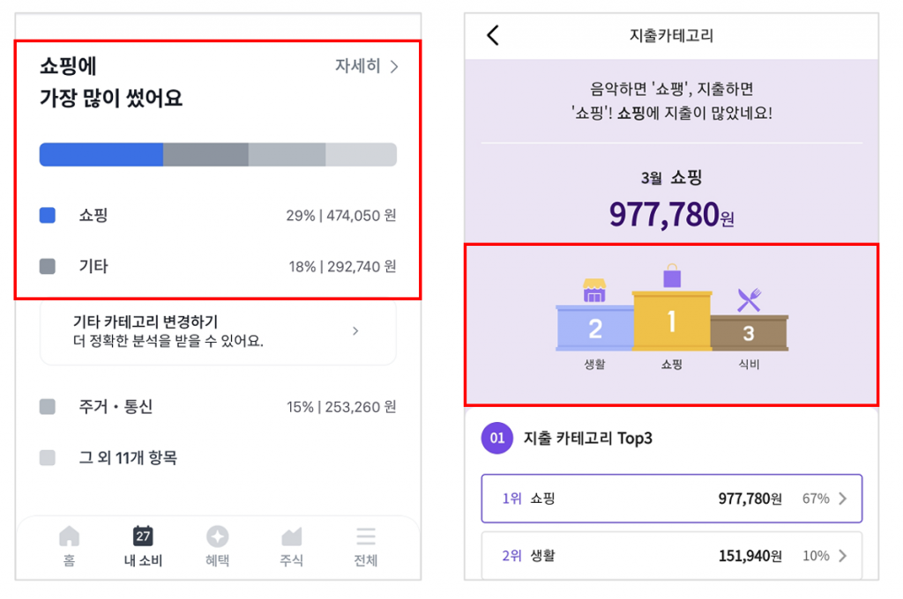This screenshot has height=599, width=903.
Task: Select the blue 쇼핑 color swatch
Action: (x=48, y=215)
